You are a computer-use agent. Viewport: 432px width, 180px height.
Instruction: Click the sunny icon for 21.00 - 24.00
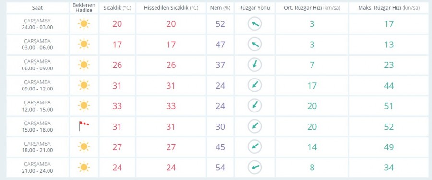click(x=84, y=168)
